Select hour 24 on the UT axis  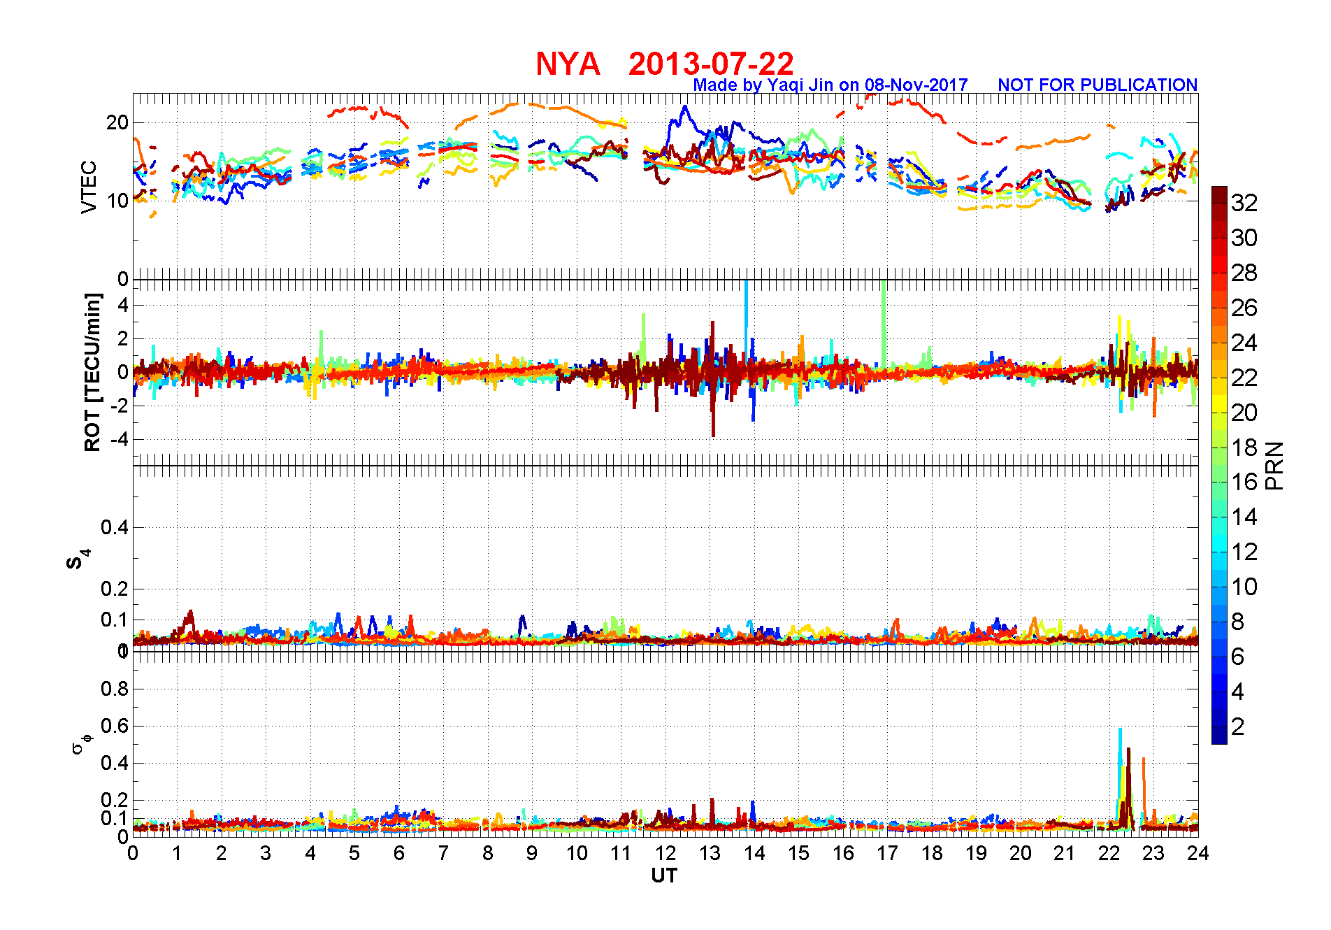coord(1198,853)
